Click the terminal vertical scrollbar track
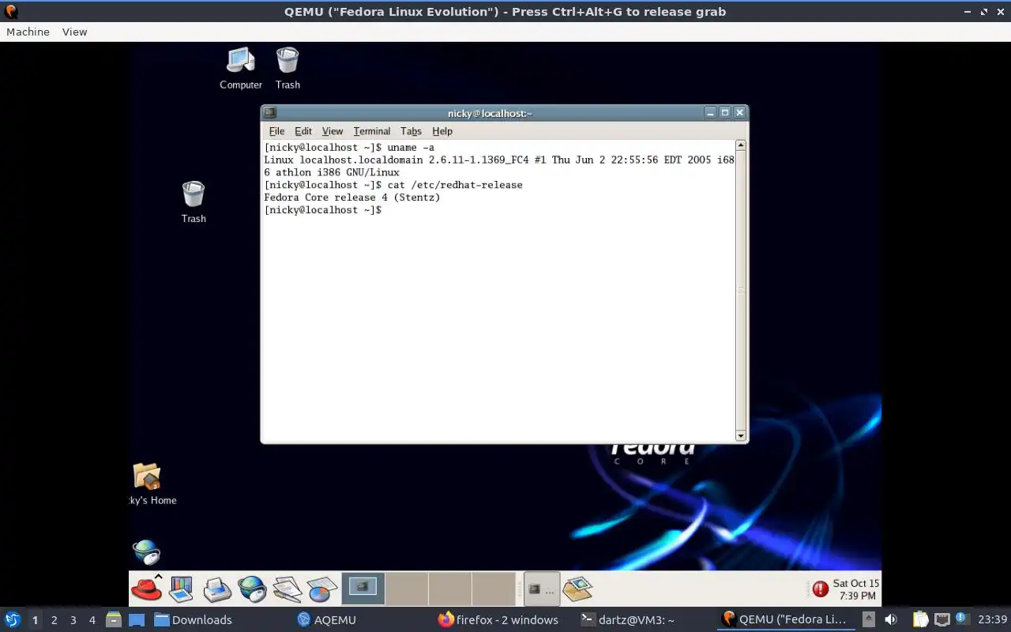This screenshot has height=632, width=1011. 741,290
